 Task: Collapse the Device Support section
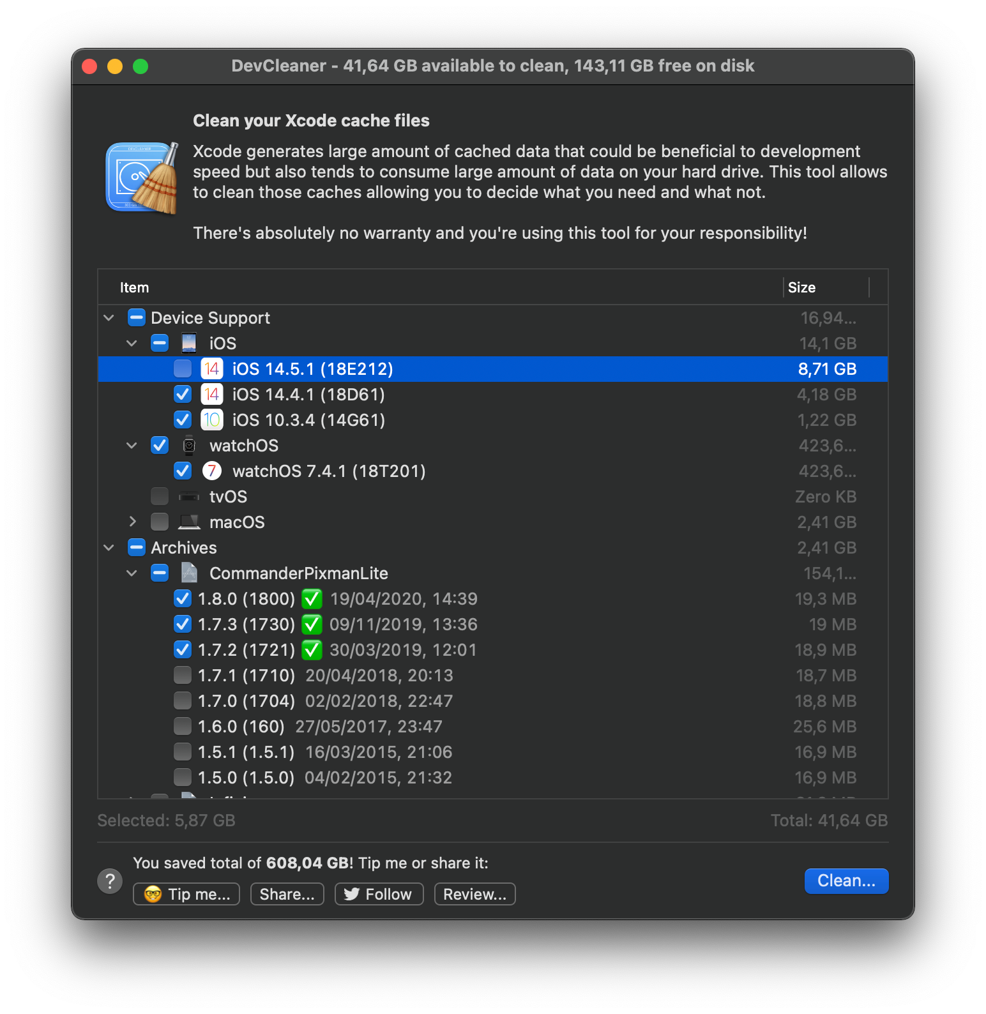tap(109, 318)
